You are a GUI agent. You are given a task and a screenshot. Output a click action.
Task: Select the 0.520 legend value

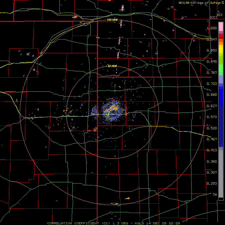pos(212,128)
